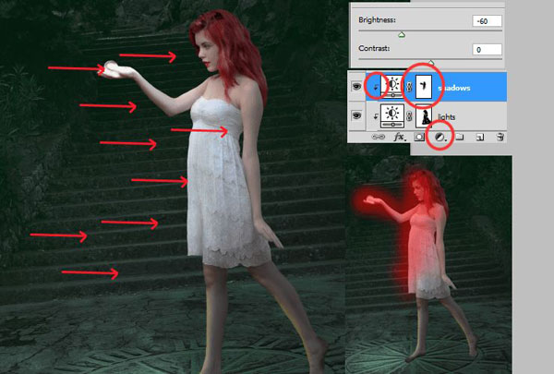Viewport: 554px width, 374px height.
Task: Hide the shadows adjustment layer
Action: [356, 86]
